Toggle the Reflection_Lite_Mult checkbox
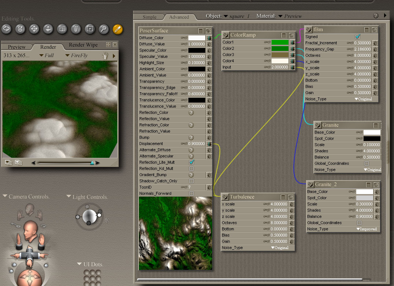The width and height of the screenshot is (394, 286). point(191,162)
